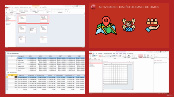Click the Relaciones document tab

coord(18,13)
